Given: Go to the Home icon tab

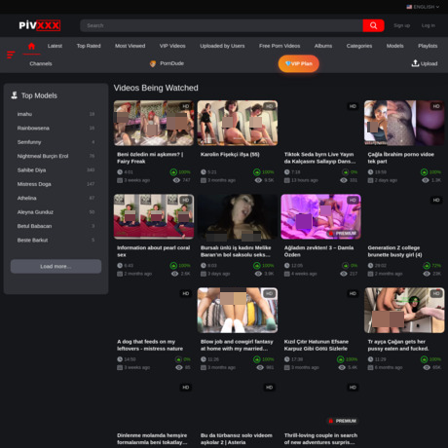Looking at the screenshot, I should click(x=31, y=46).
